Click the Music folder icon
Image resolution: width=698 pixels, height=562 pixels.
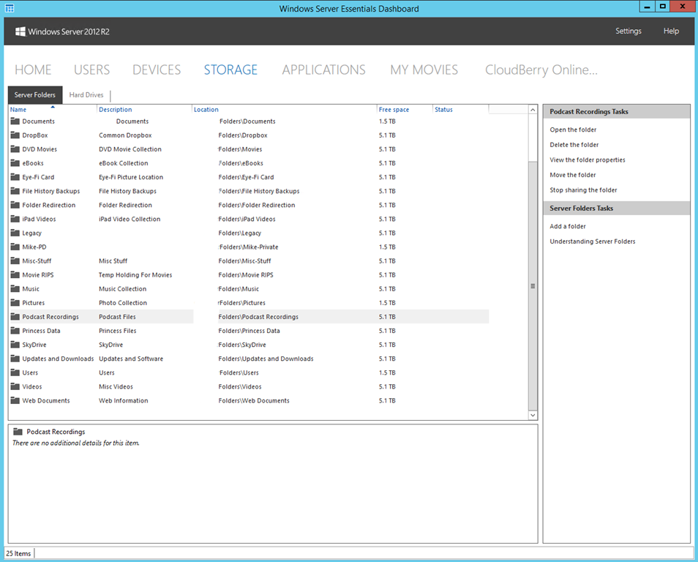click(x=15, y=288)
